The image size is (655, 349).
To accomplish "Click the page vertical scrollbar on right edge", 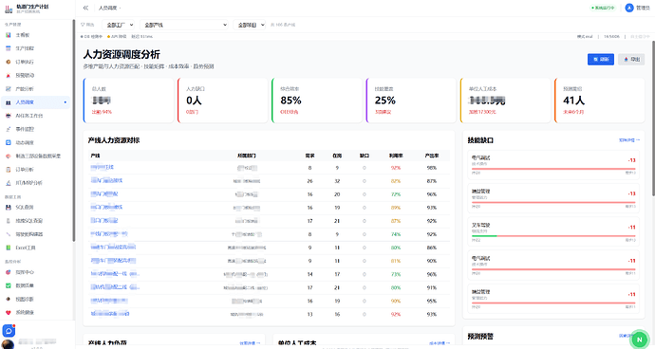I will [653, 119].
